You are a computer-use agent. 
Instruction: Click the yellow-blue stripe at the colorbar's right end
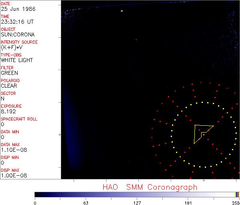pos(237,194)
